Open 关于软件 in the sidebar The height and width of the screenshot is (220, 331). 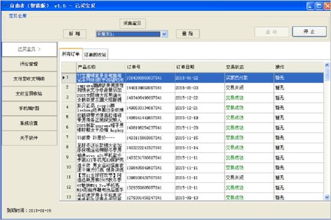click(29, 138)
